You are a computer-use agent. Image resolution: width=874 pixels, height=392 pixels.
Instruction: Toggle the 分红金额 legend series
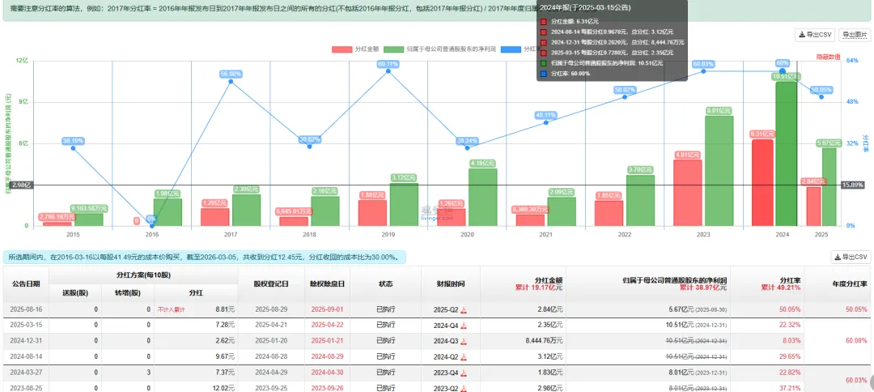click(x=355, y=49)
